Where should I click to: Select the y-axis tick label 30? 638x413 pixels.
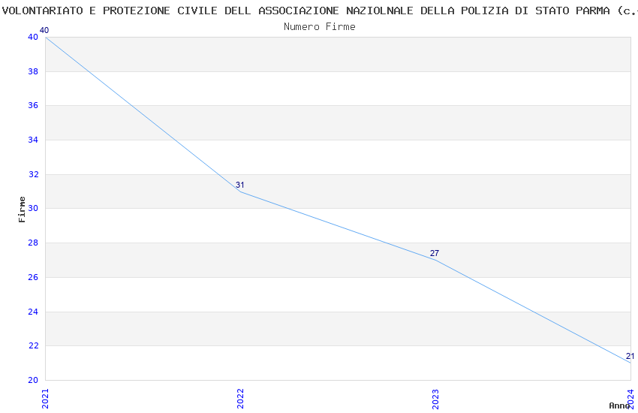coord(33,209)
